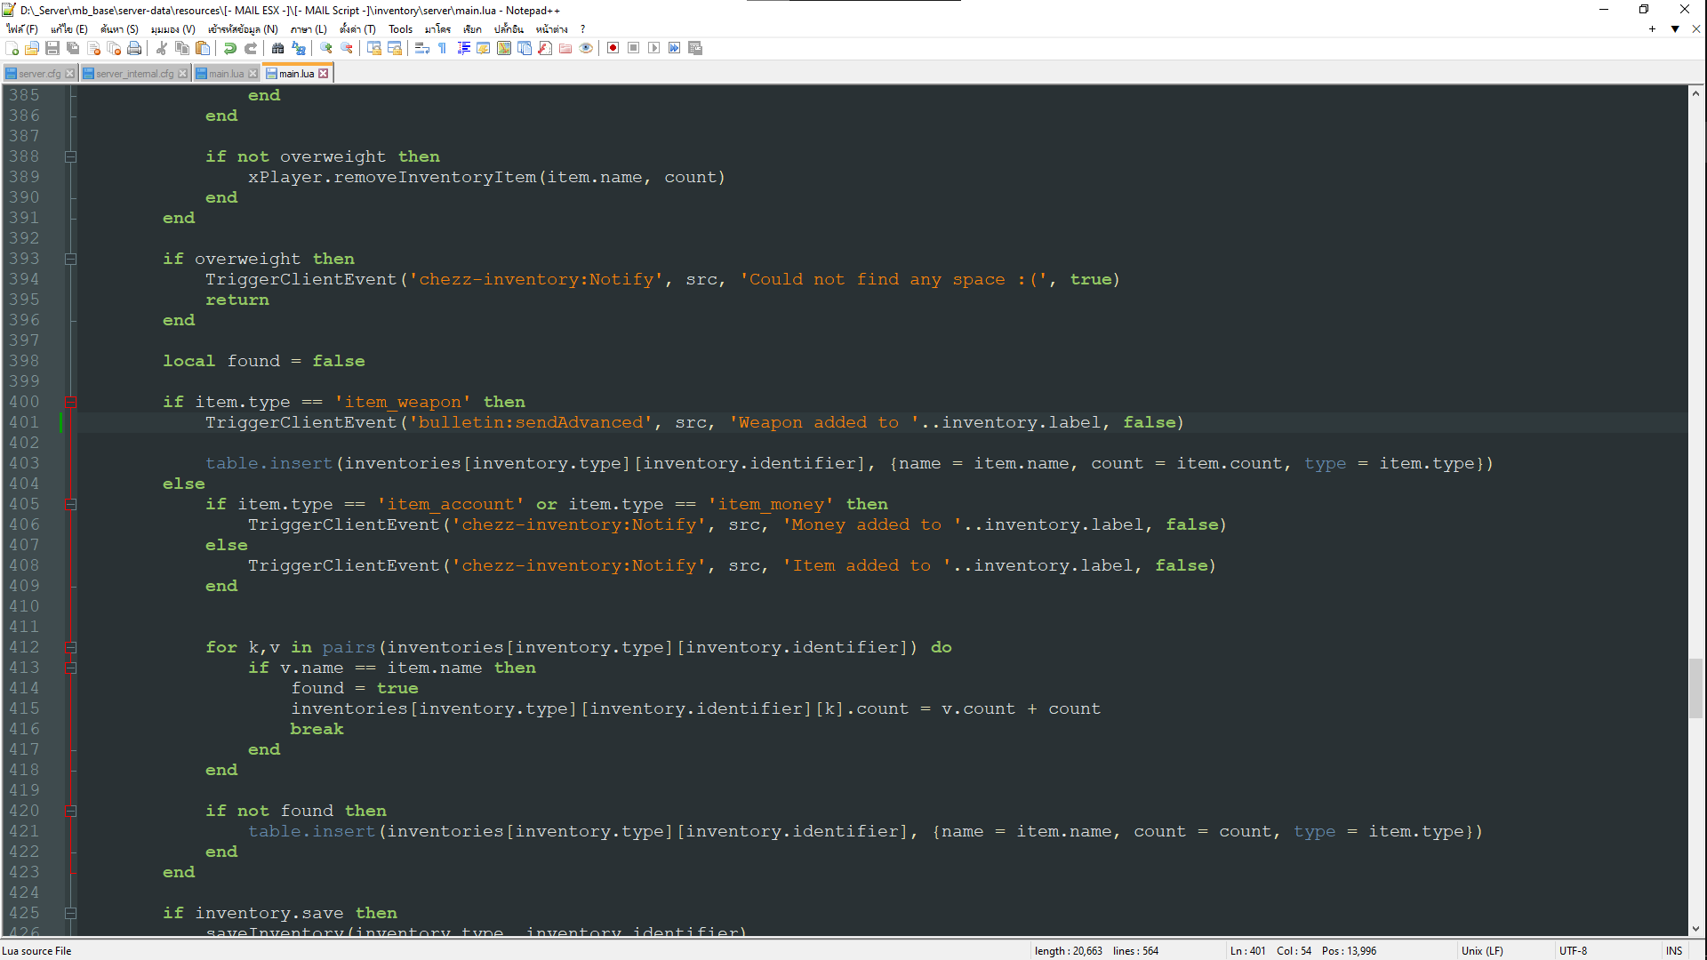The image size is (1707, 960).
Task: Start recording a macro
Action: (x=613, y=49)
